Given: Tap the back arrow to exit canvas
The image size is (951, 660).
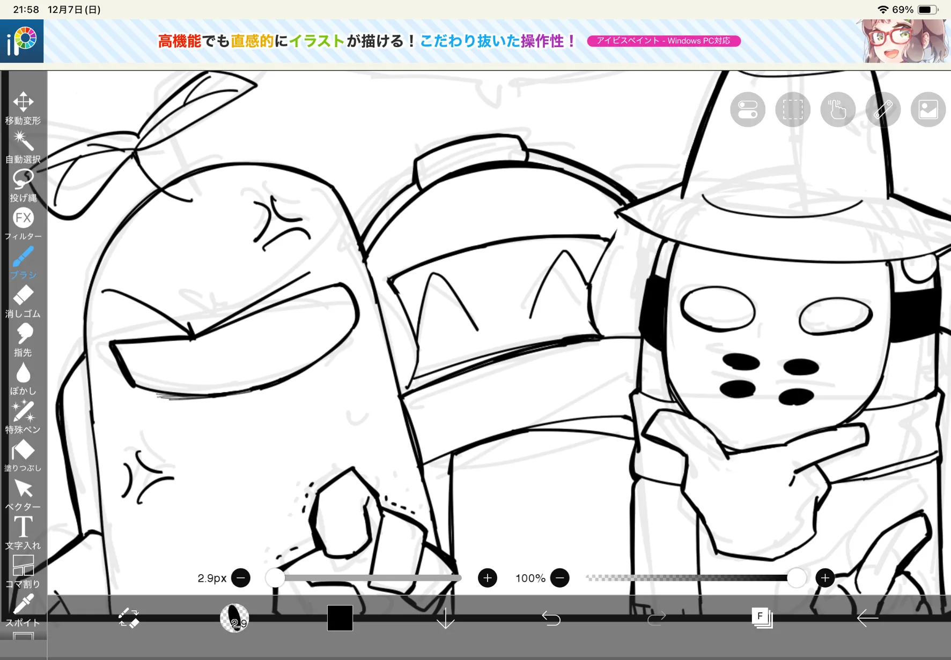Looking at the screenshot, I should click(867, 618).
